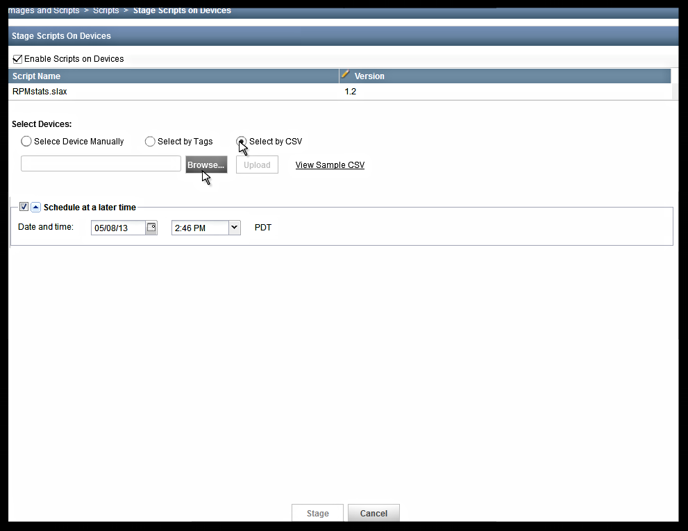Choose Select by CSV radio option

[x=242, y=142]
